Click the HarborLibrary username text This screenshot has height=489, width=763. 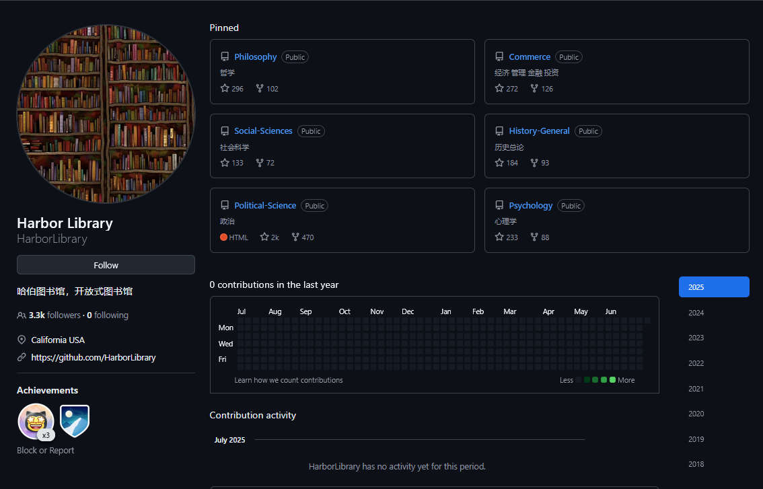(x=52, y=239)
